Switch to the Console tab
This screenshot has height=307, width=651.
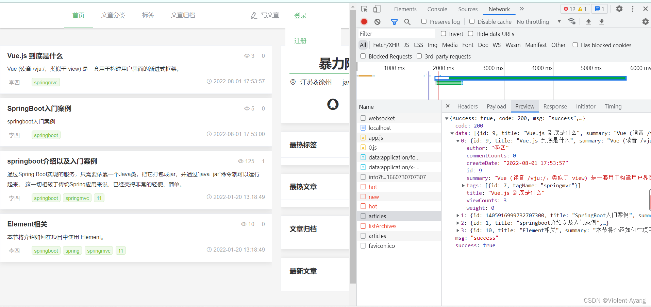point(437,9)
